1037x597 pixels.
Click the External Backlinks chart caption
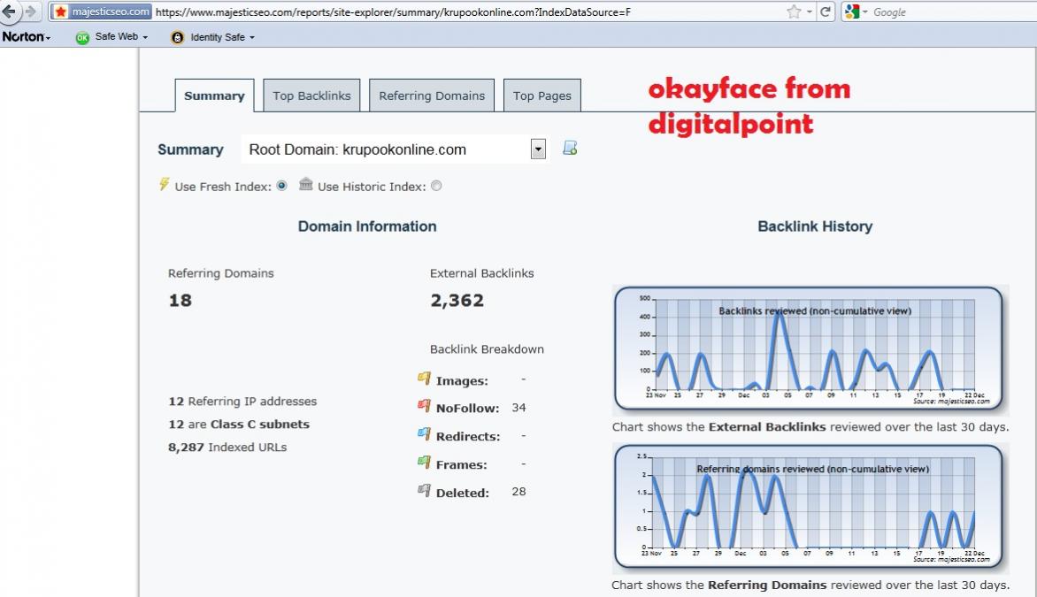tap(810, 427)
